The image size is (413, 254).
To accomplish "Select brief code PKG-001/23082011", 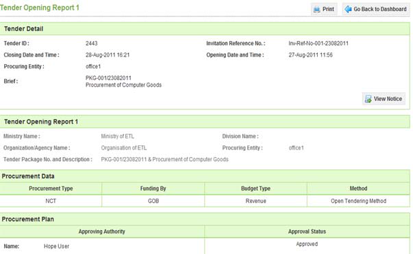I will (x=108, y=78).
